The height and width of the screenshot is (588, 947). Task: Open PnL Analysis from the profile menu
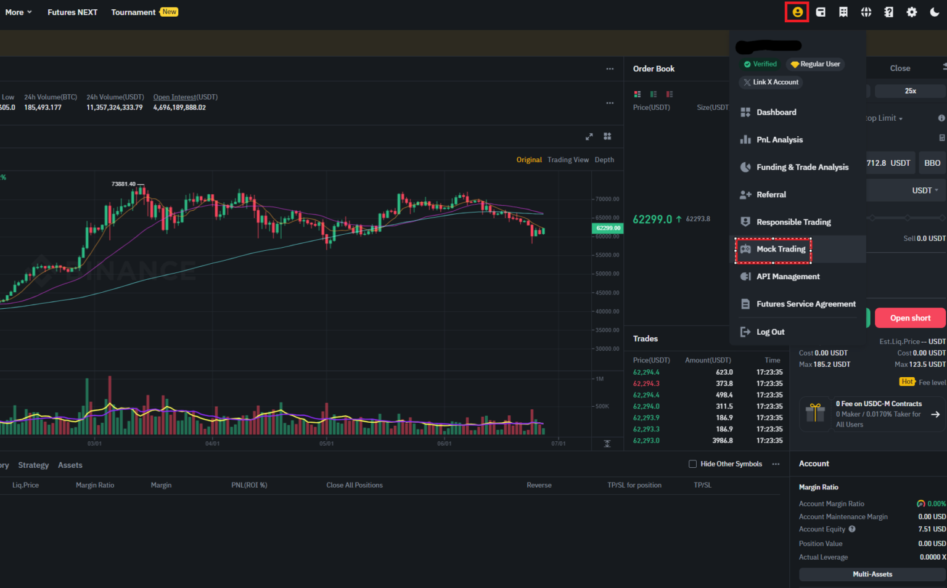click(x=780, y=139)
